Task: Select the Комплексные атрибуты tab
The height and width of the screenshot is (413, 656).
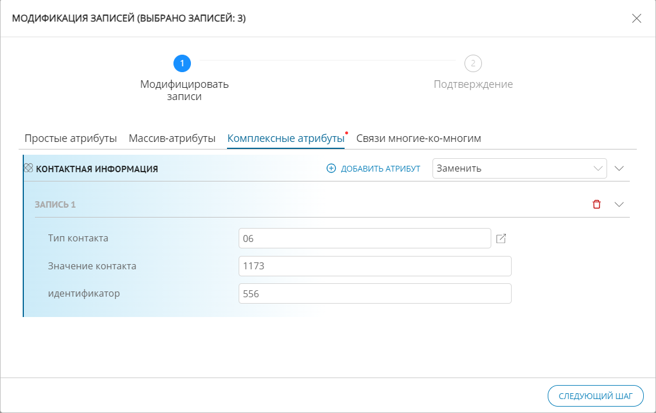Action: click(284, 138)
